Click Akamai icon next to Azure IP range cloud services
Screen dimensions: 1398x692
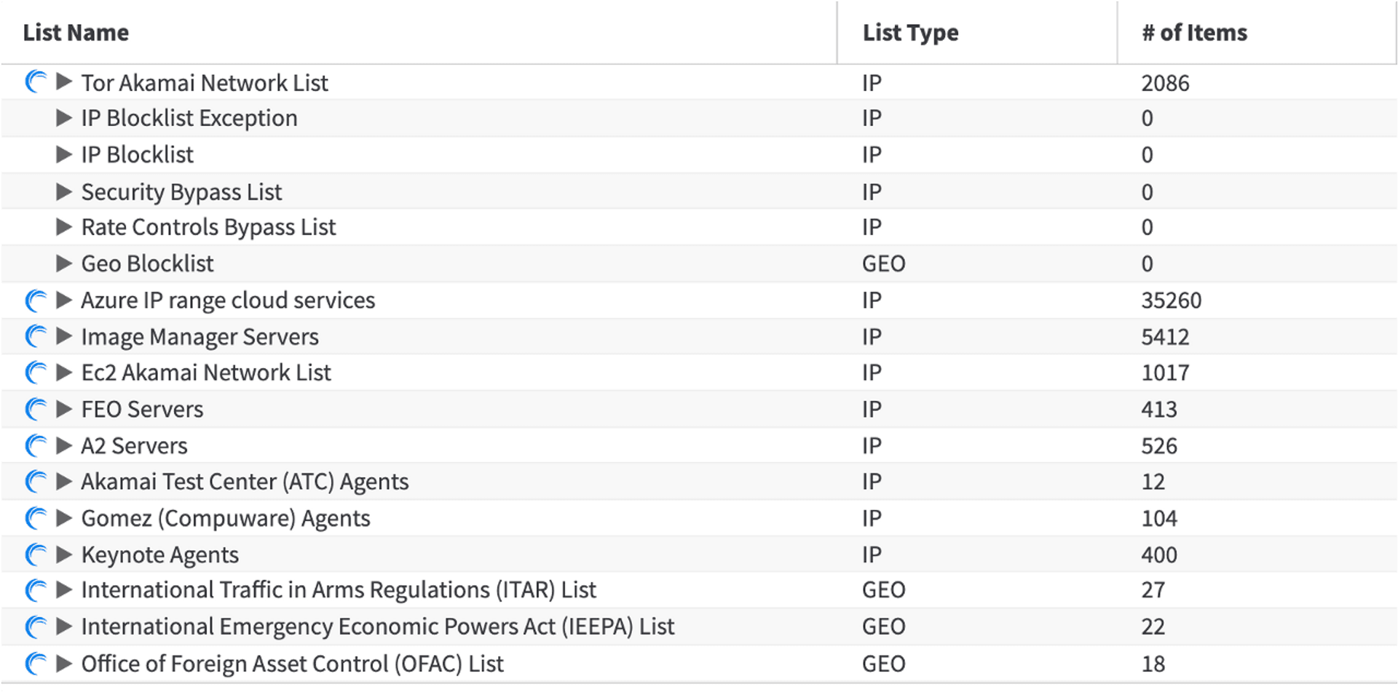tap(36, 300)
